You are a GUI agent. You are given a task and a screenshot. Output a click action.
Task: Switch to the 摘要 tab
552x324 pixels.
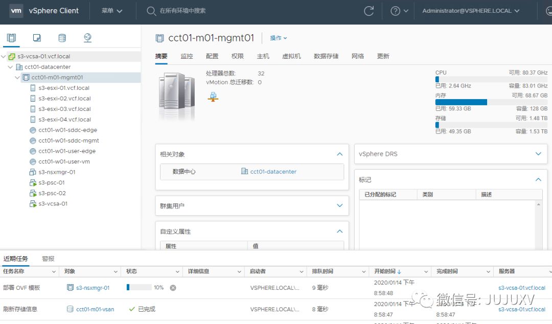(161, 56)
